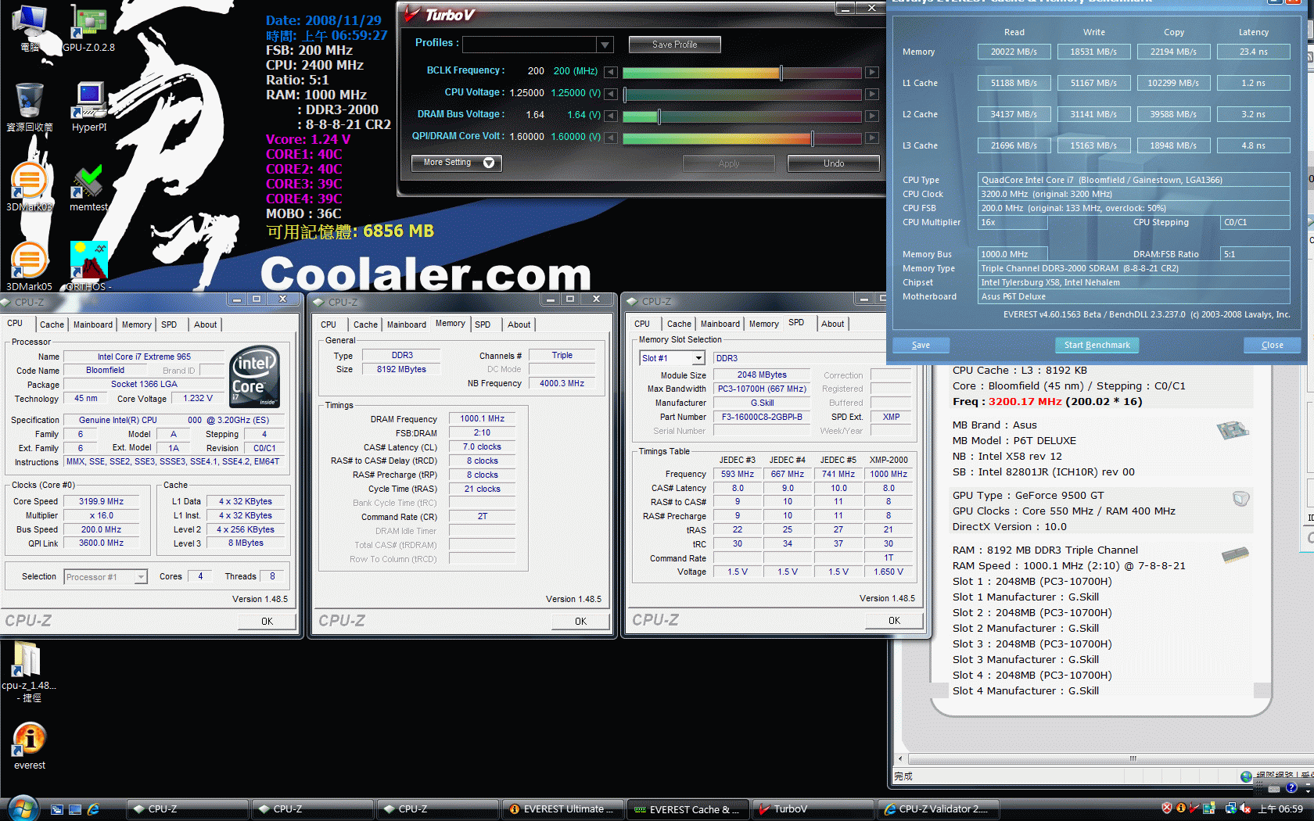Select the 3DMark05 desktop shortcut
The height and width of the screenshot is (821, 1314).
pyautogui.click(x=29, y=267)
